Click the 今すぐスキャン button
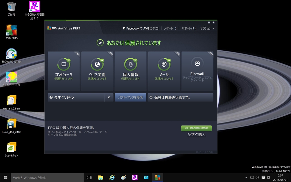Viewport: 291px width, 182px height. [x=76, y=97]
